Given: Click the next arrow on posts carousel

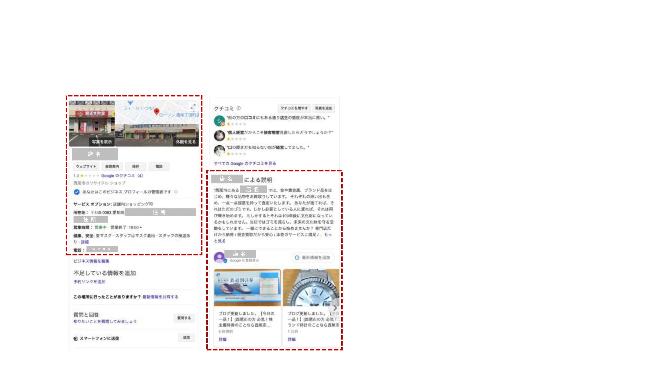Looking at the screenshot, I should (x=335, y=308).
